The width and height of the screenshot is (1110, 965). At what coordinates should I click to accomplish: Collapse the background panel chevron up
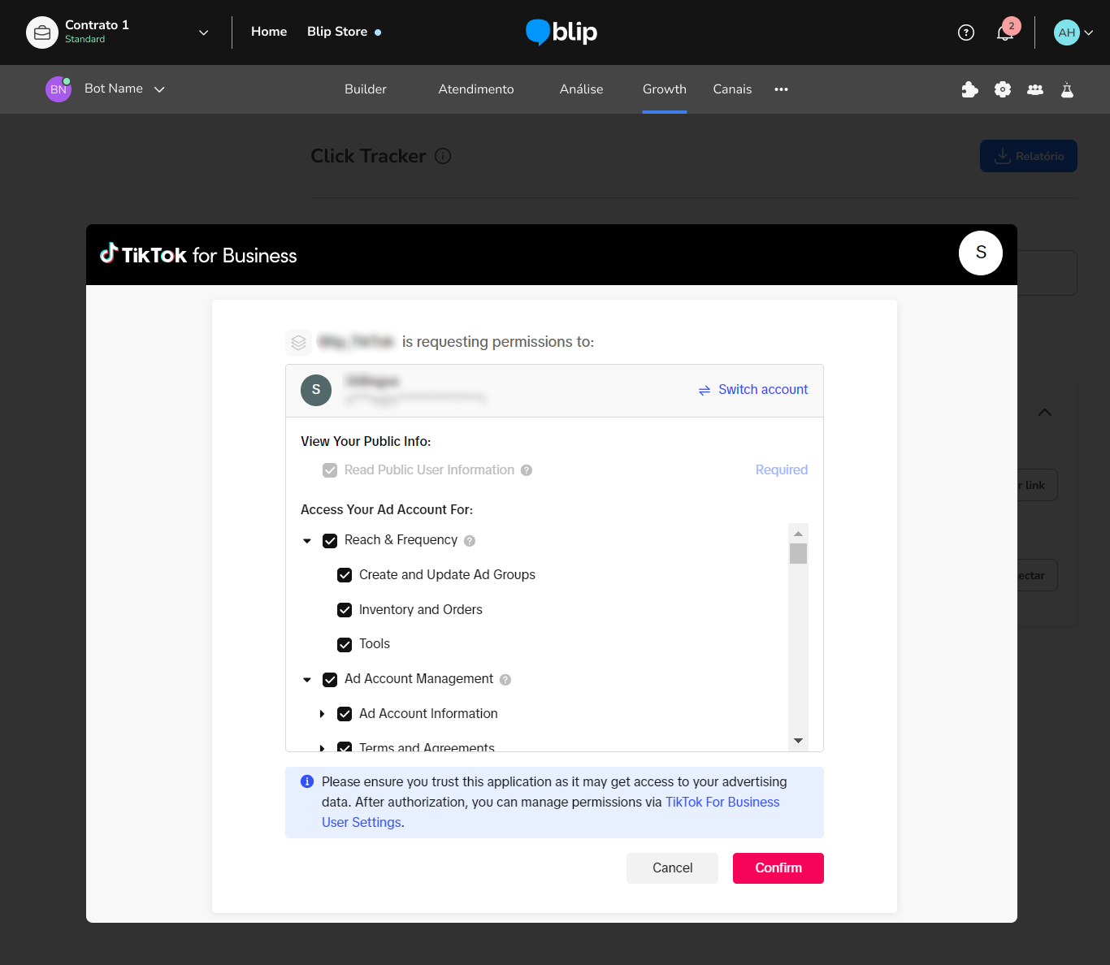click(x=1045, y=413)
